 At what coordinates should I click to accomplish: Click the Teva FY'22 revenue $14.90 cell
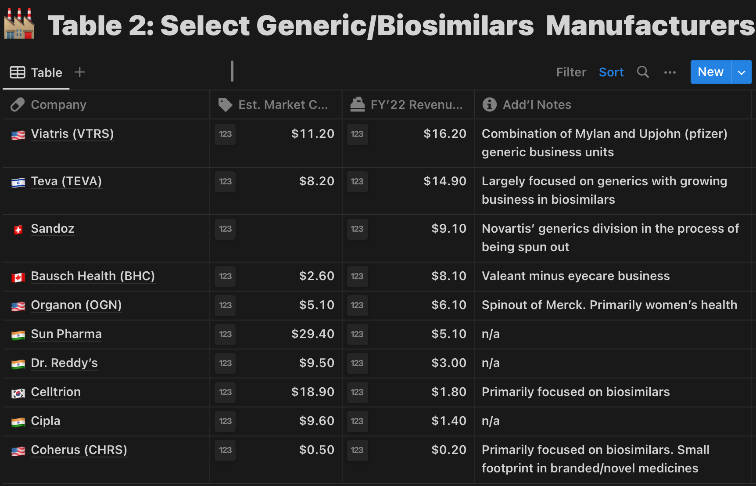444,181
